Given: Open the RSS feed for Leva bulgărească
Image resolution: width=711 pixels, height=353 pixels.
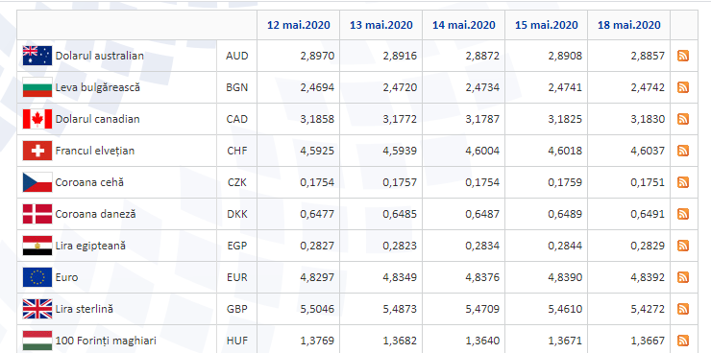Looking at the screenshot, I should pos(683,87).
